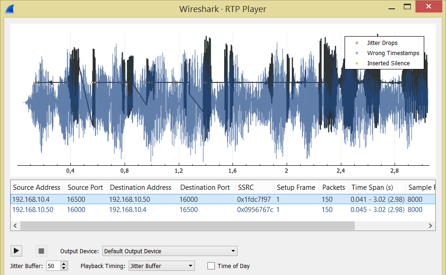Open the Playback Timing dropdown
The width and height of the screenshot is (446, 275).
(x=162, y=266)
